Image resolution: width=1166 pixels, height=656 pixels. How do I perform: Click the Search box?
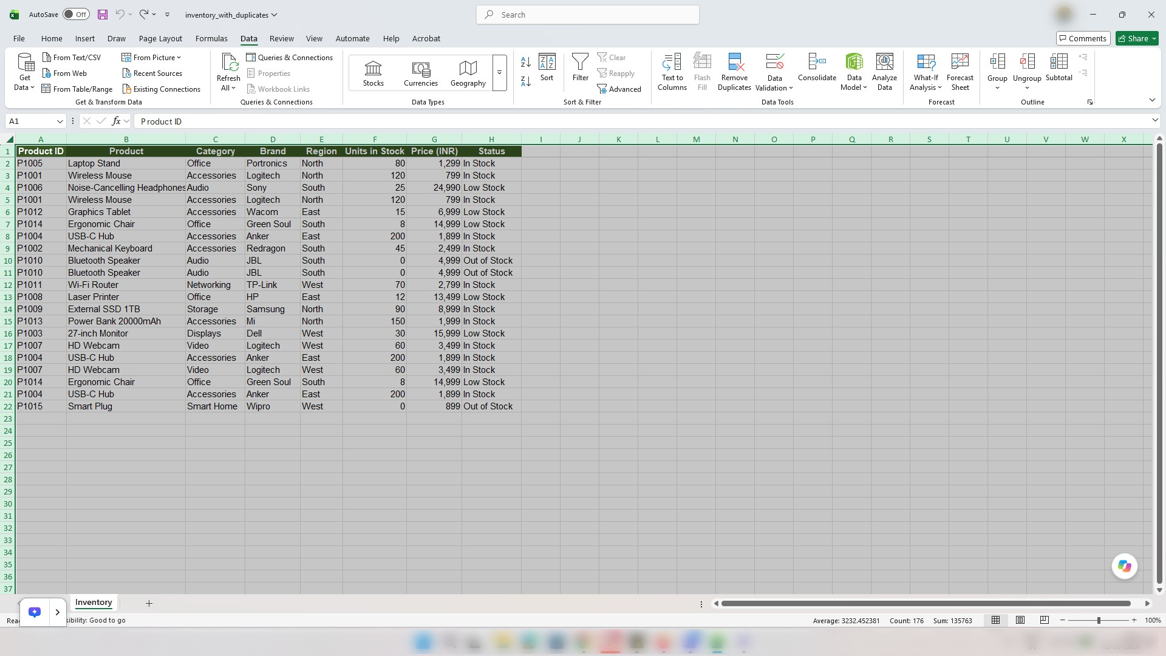587,15
